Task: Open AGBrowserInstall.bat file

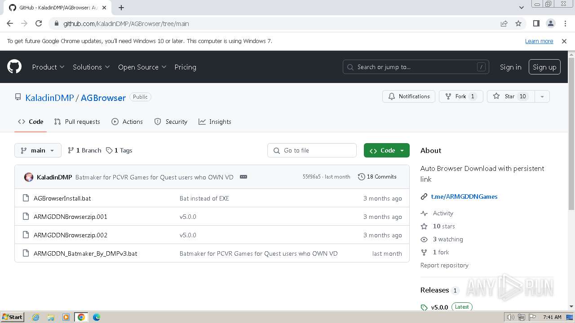Action: pos(62,198)
